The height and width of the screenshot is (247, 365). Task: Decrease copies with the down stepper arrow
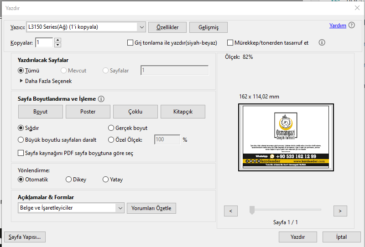point(58,45)
